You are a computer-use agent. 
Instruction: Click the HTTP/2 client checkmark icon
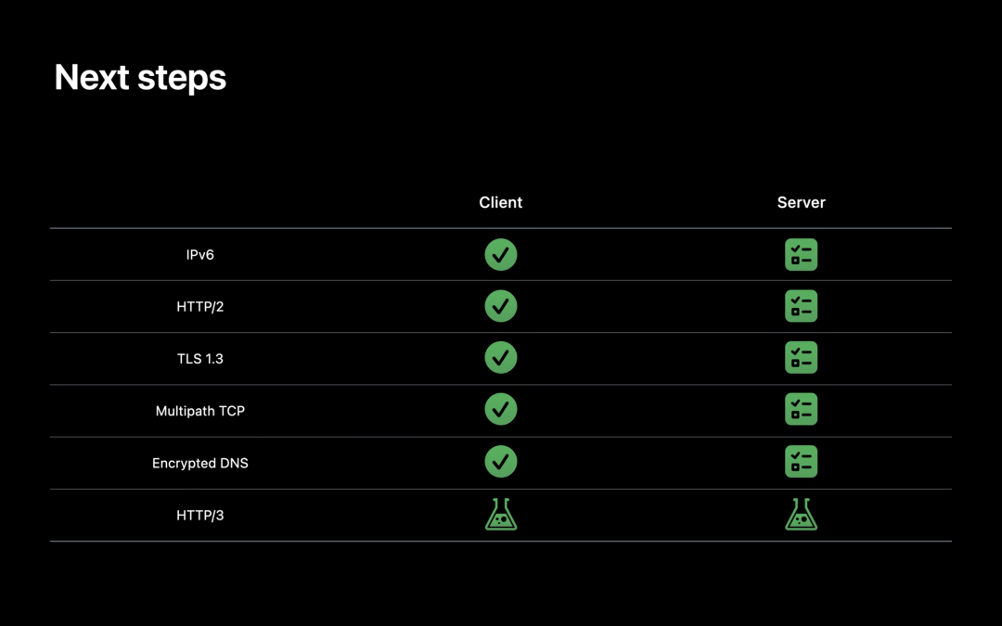[x=501, y=306]
